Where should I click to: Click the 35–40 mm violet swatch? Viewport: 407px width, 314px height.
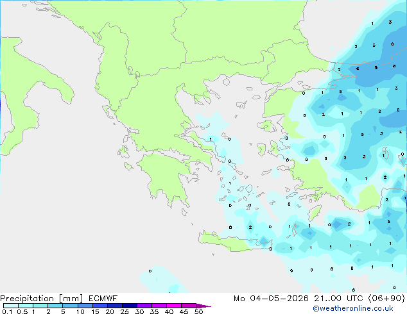pos(159,306)
